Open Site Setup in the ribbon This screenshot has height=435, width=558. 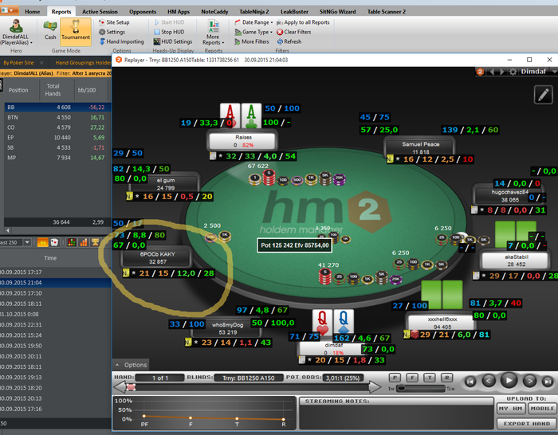(114, 22)
